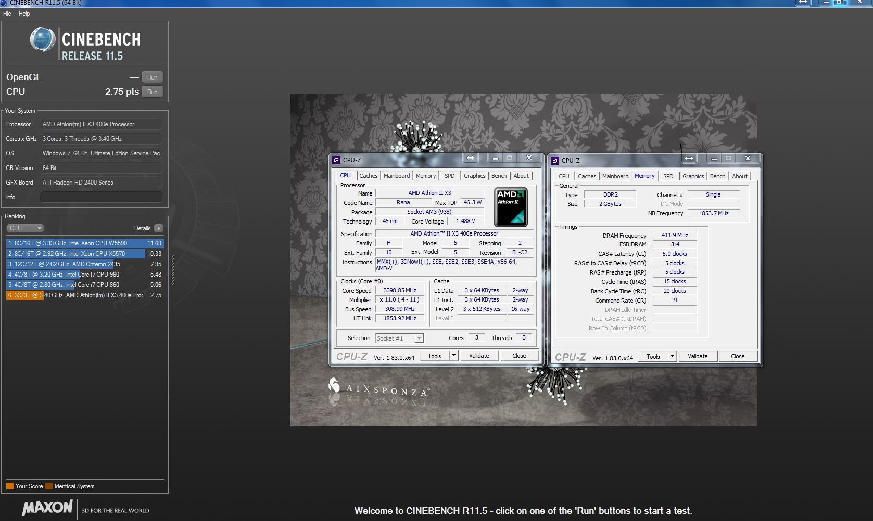Screen dimensions: 873x521
Task: Select ranking row Intel Core i7 CPU 960
Action: click(x=85, y=275)
